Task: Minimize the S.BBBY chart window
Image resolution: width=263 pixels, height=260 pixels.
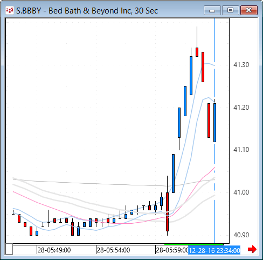Action: tap(212, 10)
